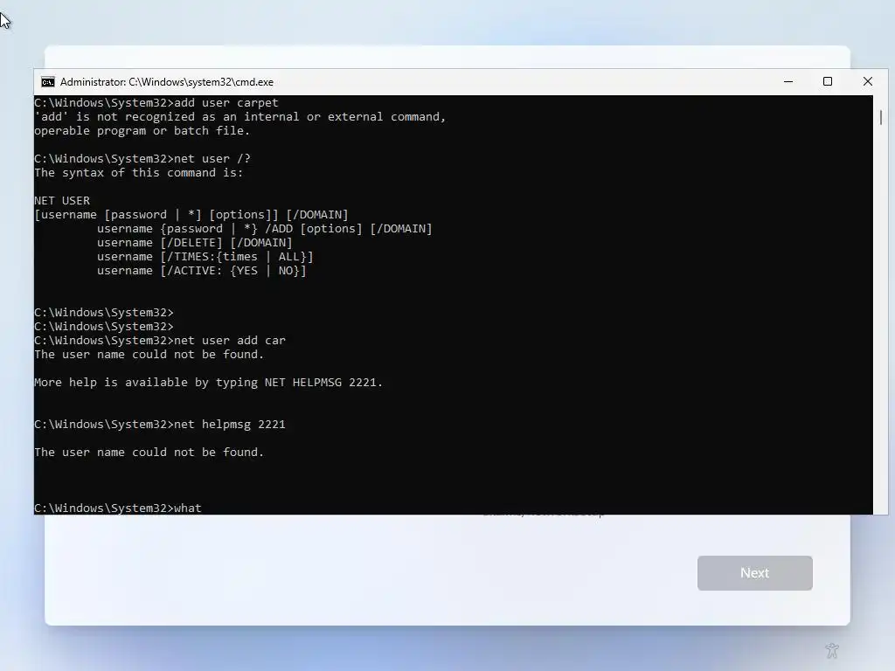The image size is (895, 671).
Task: Click 'operable program or batch file.' line
Action: (142, 131)
